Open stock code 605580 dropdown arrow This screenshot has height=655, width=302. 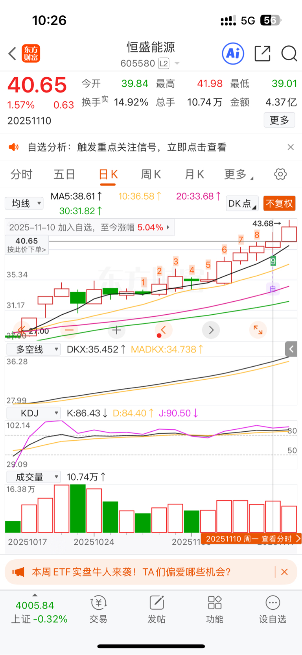(x=177, y=63)
